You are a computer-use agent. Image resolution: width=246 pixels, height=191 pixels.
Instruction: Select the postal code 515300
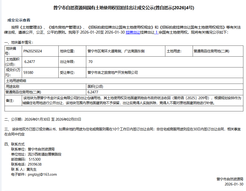click(x=34, y=159)
